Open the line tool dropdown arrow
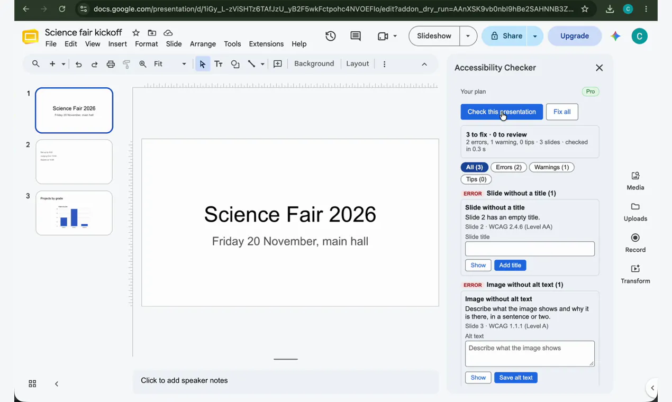Image resolution: width=672 pixels, height=402 pixels. pos(262,64)
